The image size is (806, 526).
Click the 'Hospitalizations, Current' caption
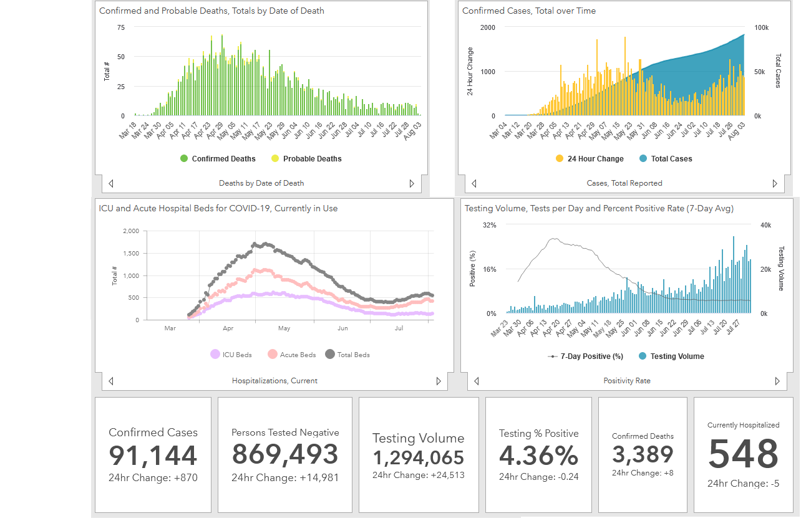point(274,381)
